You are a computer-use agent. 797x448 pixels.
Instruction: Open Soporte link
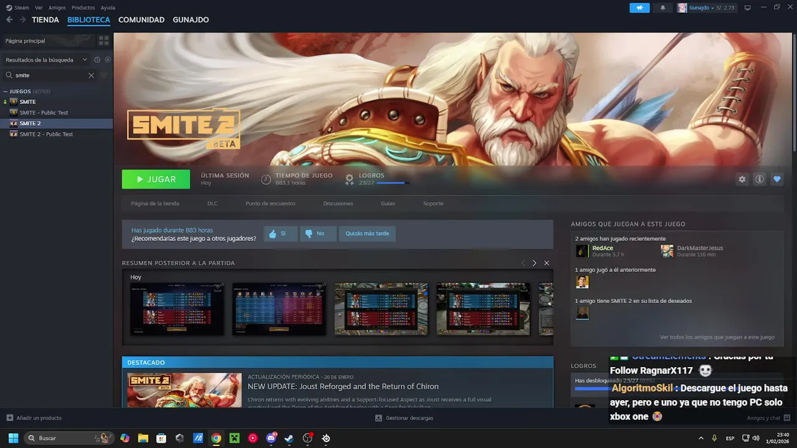click(x=433, y=203)
